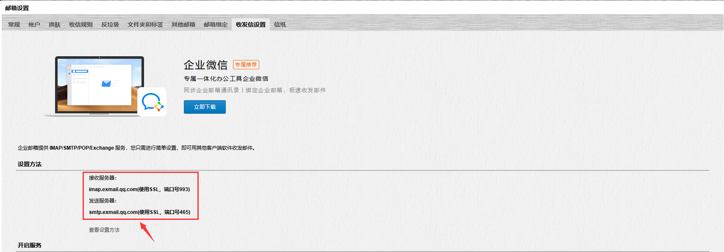Open the 常规 settings tab
The image size is (724, 252).
tap(14, 25)
